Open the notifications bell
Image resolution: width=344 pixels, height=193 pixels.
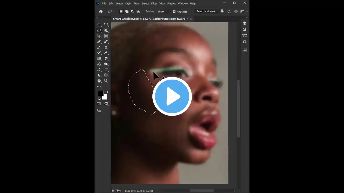(222, 11)
